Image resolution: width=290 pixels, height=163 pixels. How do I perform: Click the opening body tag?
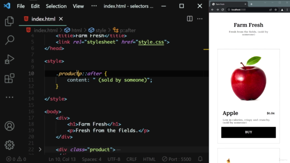click(x=53, y=112)
